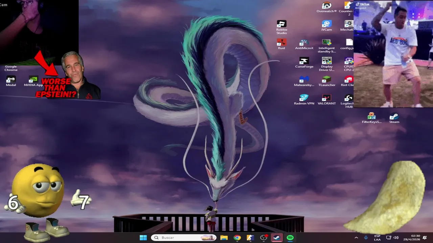
Task: Open the Roblox Studio desktop icon
Action: coord(281,27)
